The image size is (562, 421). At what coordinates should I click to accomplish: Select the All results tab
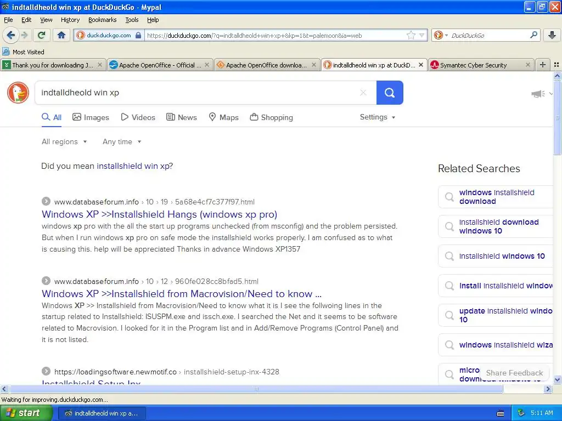(52, 117)
